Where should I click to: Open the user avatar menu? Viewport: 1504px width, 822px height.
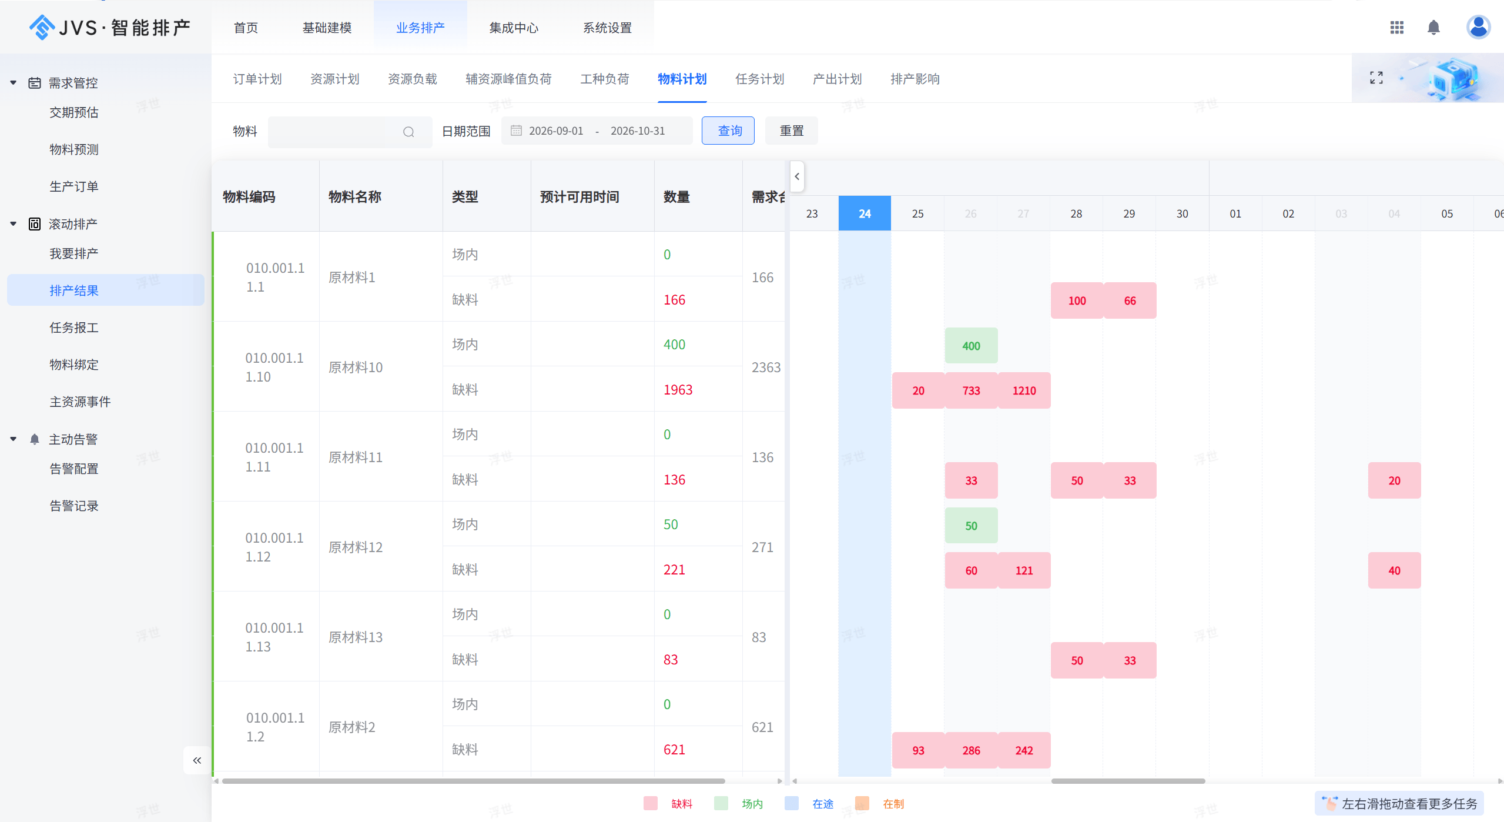[1478, 27]
